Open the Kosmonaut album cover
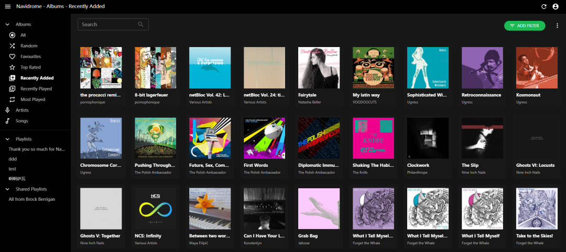 coord(537,67)
